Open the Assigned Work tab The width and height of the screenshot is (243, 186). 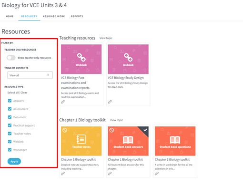point(54,16)
